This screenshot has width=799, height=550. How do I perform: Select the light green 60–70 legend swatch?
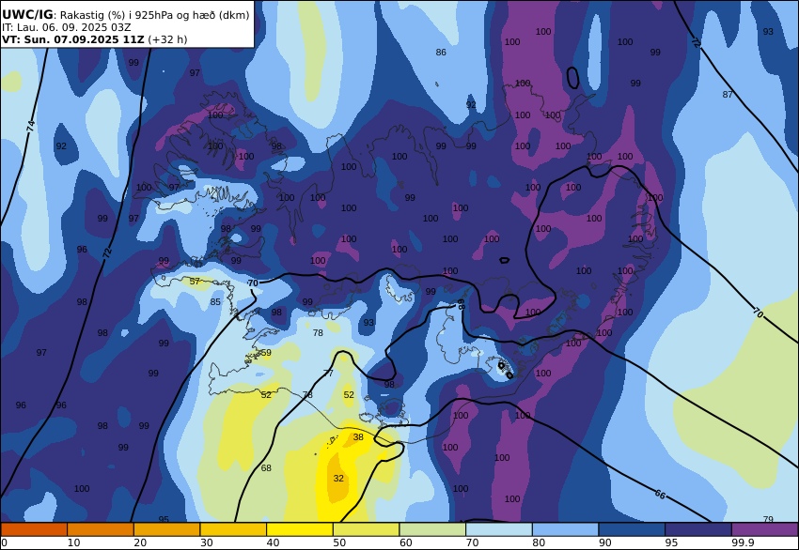pyautogui.click(x=432, y=529)
